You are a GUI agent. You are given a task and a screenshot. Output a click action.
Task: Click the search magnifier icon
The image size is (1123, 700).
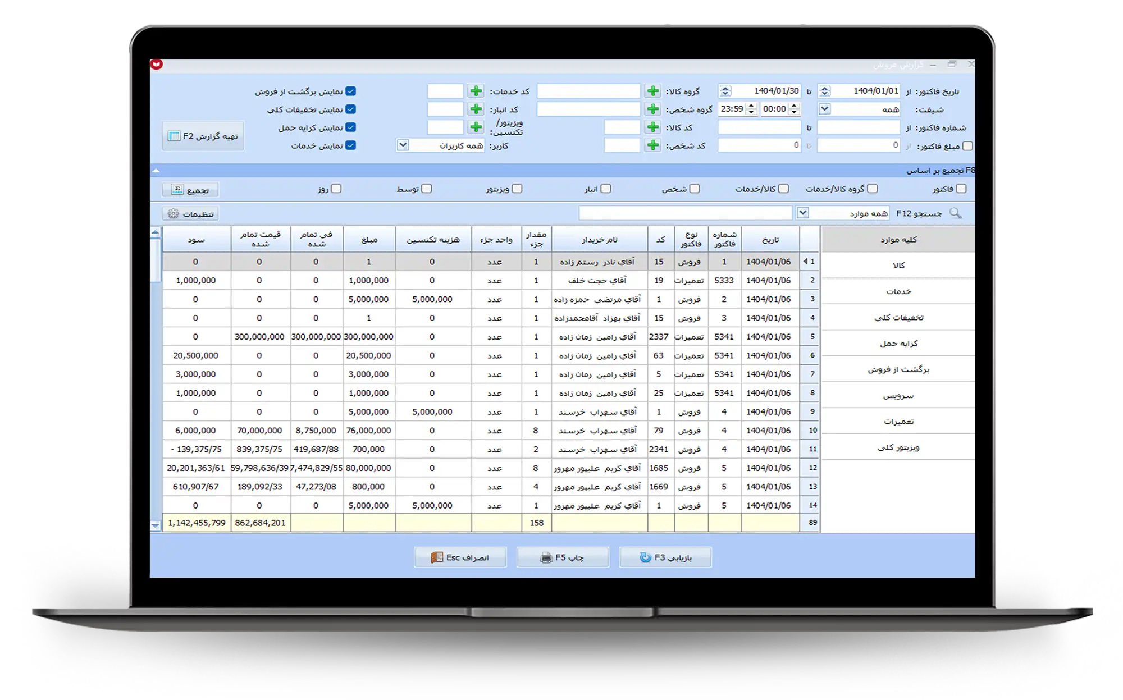point(955,213)
